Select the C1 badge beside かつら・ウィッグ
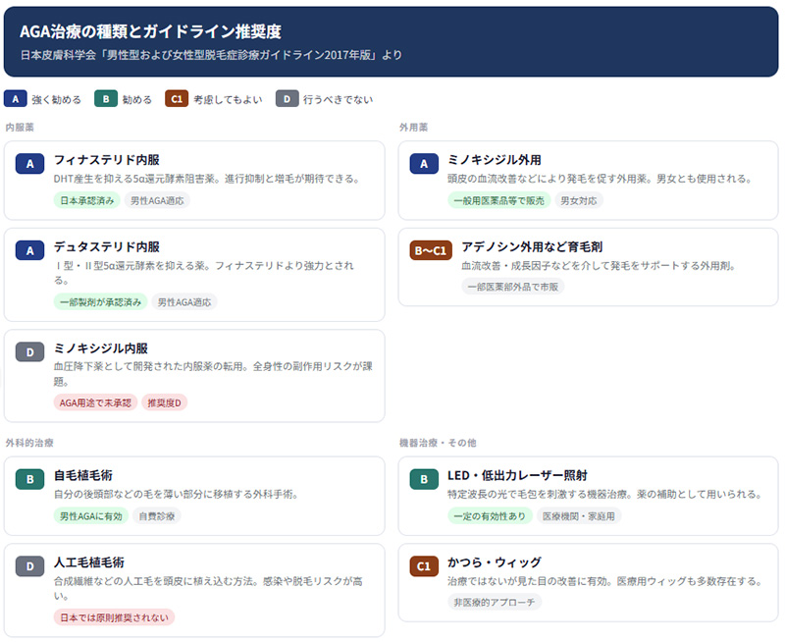The height and width of the screenshot is (642, 785). coord(424,566)
